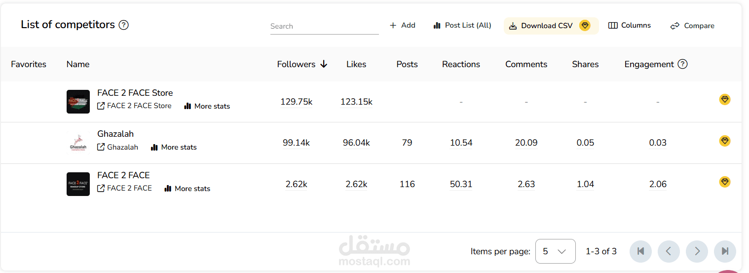The width and height of the screenshot is (749, 273).
Task: Go to the previous page arrow
Action: 669,251
